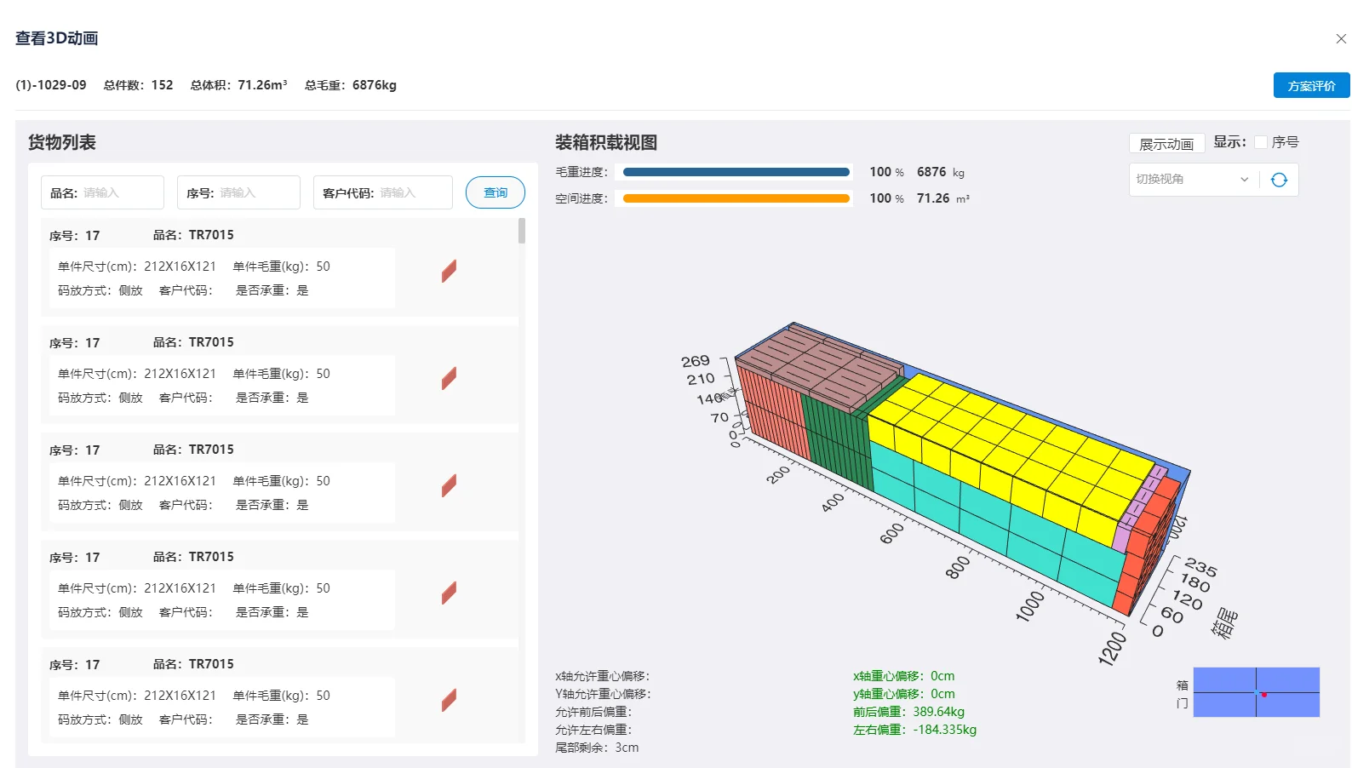Focus the 序号 input field
The width and height of the screenshot is (1352, 768).
[238, 192]
